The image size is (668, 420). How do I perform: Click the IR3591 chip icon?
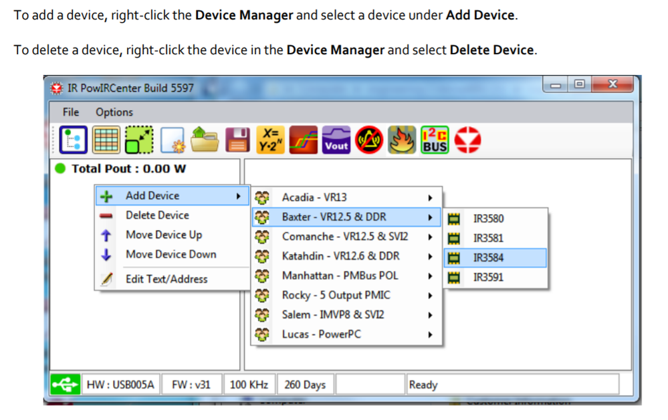point(454,278)
